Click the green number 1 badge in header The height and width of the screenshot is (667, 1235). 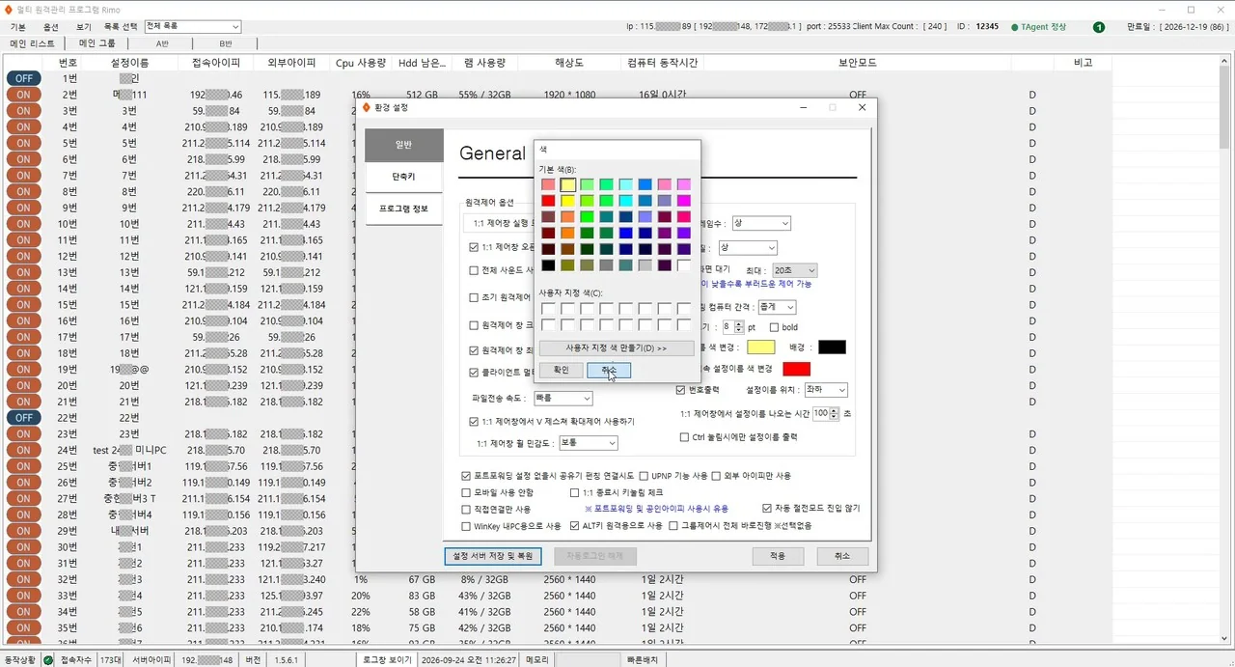tap(1099, 27)
